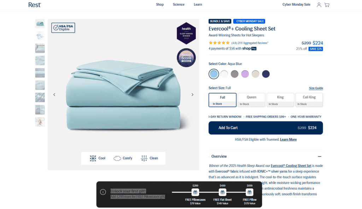The width and height of the screenshot is (362, 209).
Task: Collapse the Overview section
Action: coord(320,156)
